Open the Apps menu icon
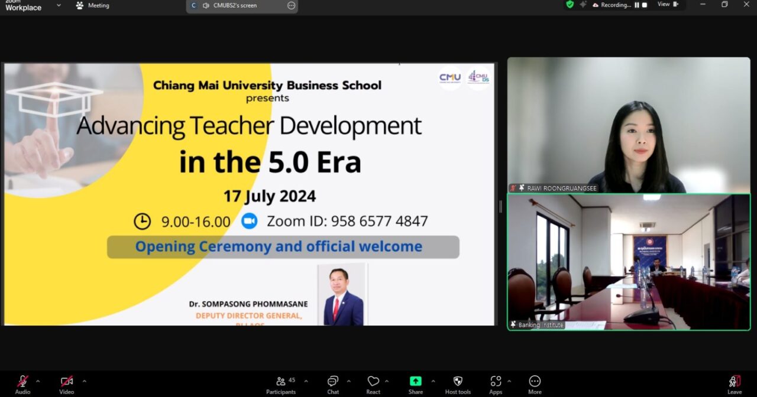 pos(496,382)
